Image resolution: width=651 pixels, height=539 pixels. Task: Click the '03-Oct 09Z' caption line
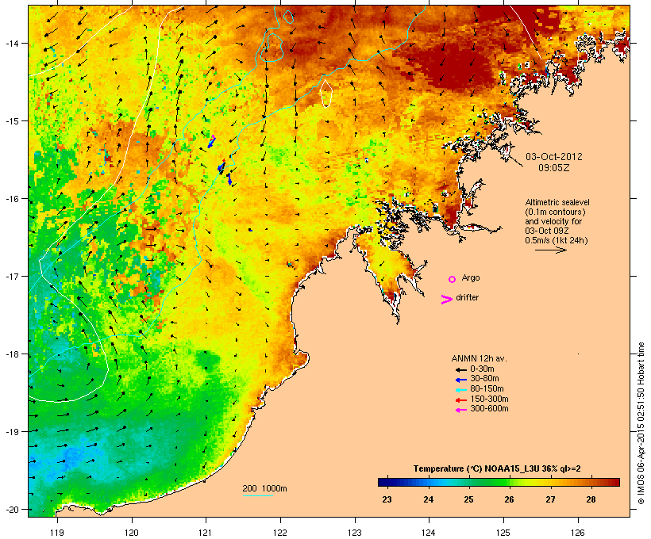coord(547,231)
